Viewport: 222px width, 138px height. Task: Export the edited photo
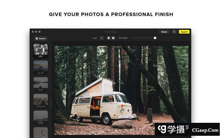pyautogui.click(x=184, y=32)
